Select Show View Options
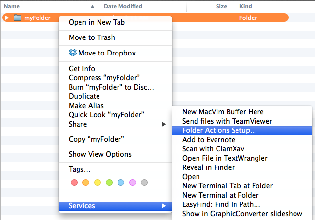 115,154
